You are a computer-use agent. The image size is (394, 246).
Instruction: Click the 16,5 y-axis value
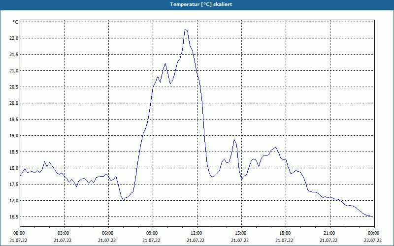tap(14, 217)
